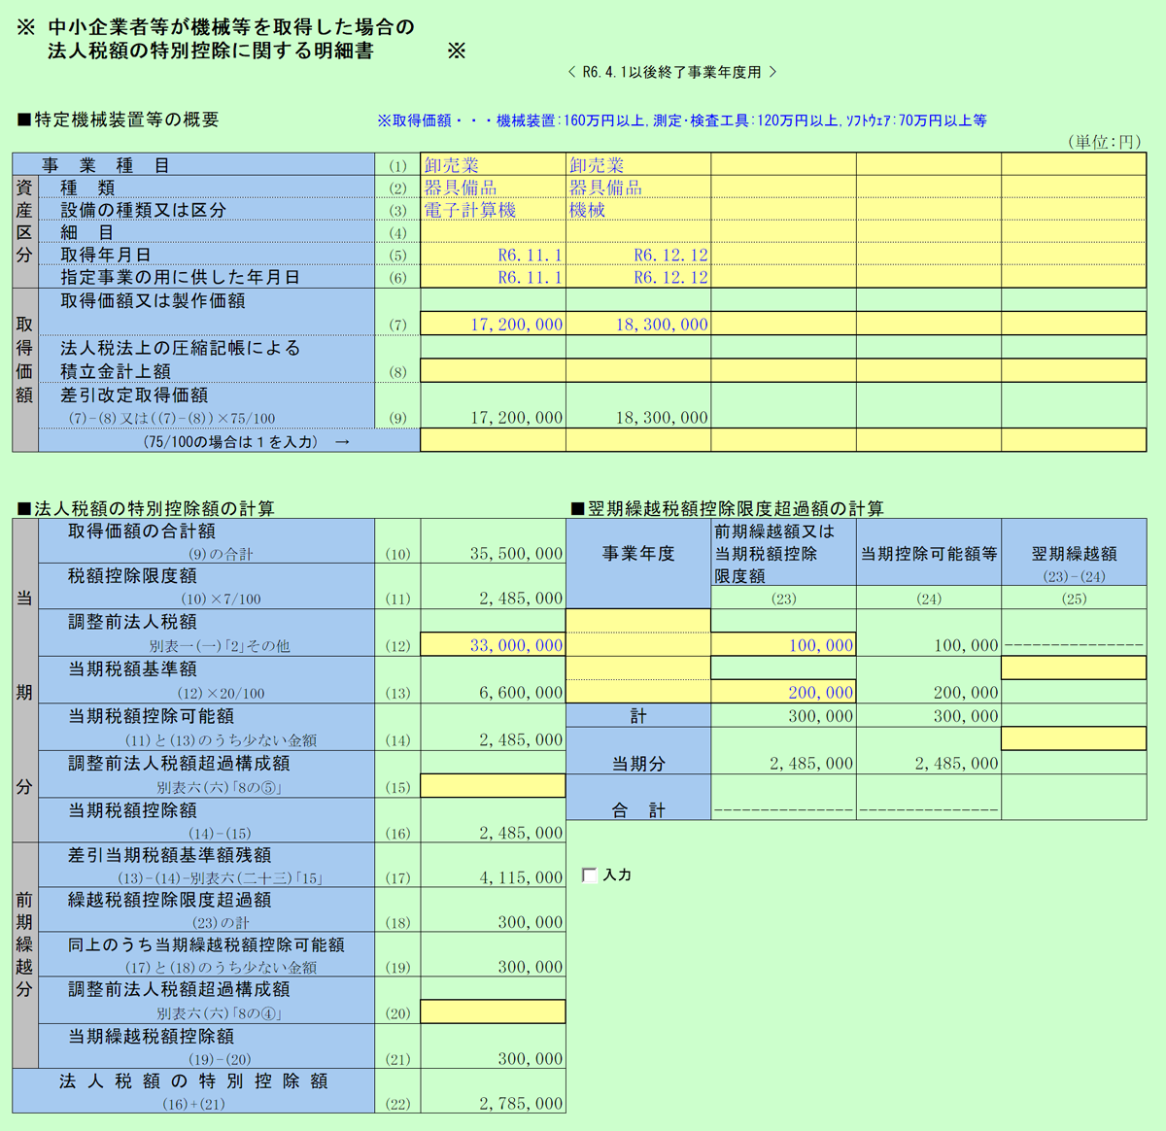
Task: Click the empty yellow cell in row (15)
Action: (494, 785)
